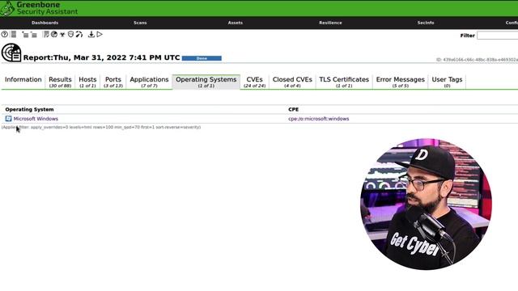Open corresponding results pie-chart icon
Screen dimensions: 518x291
54,34
